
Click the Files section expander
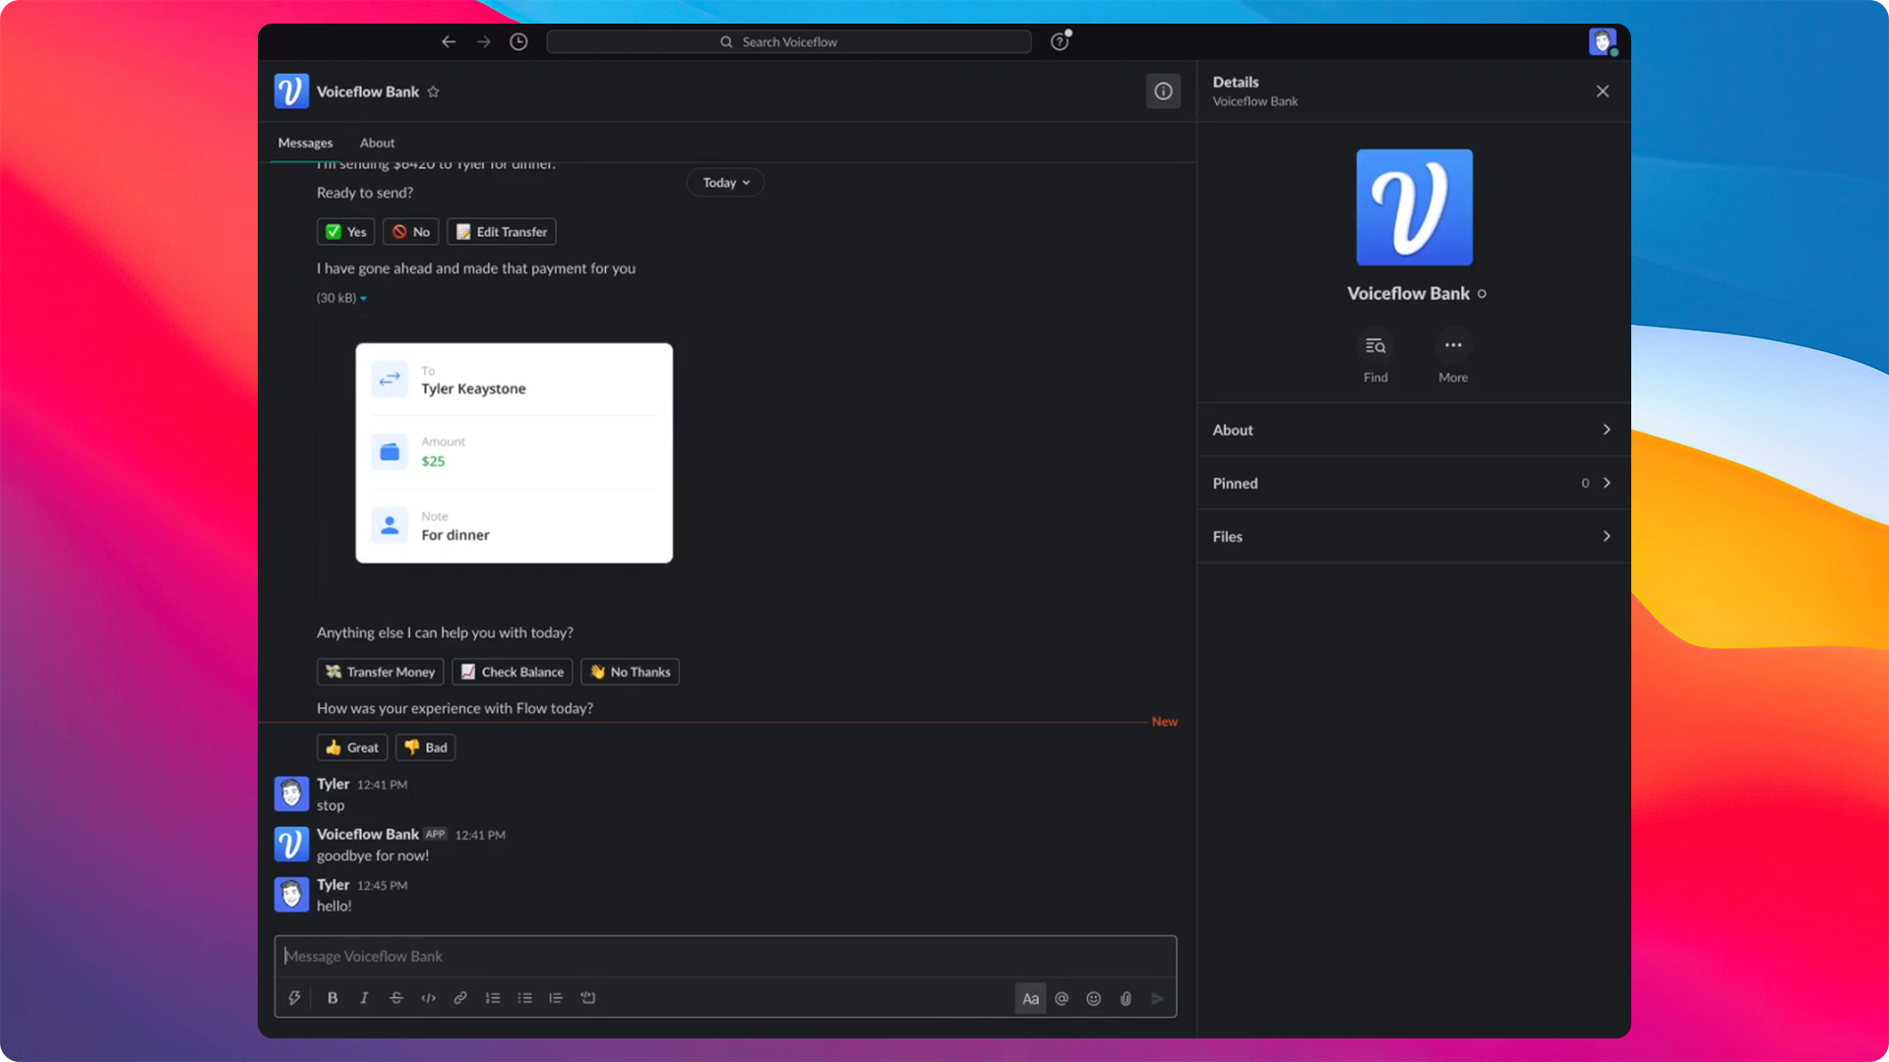(1607, 536)
